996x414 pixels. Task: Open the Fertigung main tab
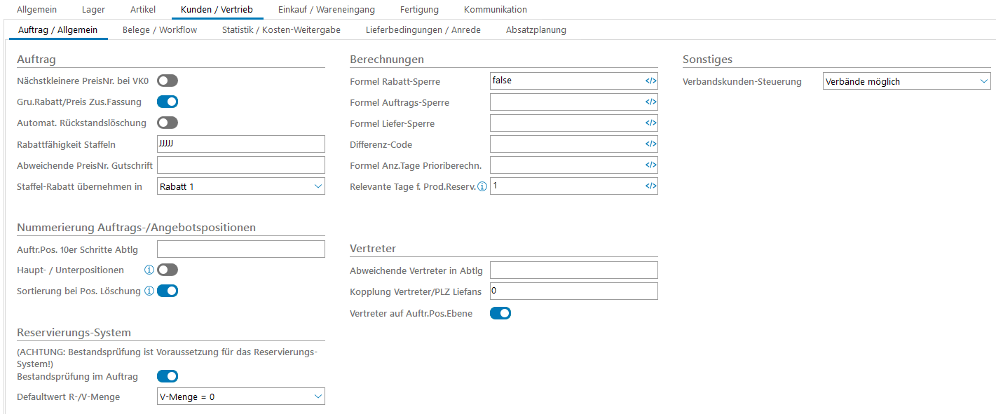[x=419, y=10]
